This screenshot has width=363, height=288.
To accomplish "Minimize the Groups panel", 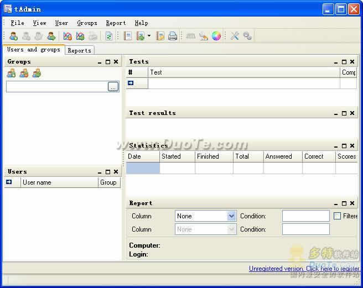I will 100,62.
